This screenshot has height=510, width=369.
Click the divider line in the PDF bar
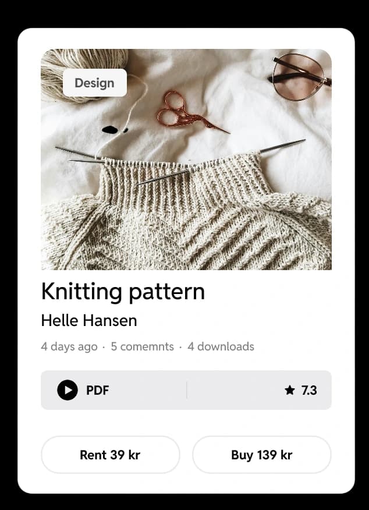click(x=187, y=390)
